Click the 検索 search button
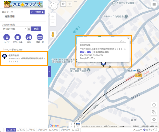 [x=36, y=29]
